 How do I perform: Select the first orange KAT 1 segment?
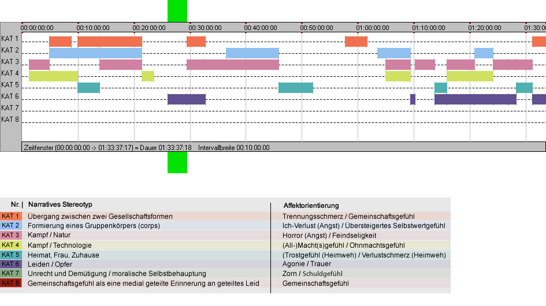(x=60, y=42)
